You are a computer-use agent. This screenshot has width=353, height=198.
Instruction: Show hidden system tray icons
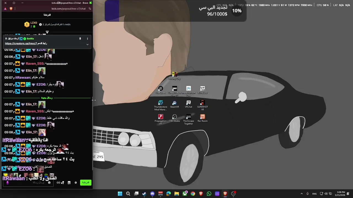coord(301,194)
